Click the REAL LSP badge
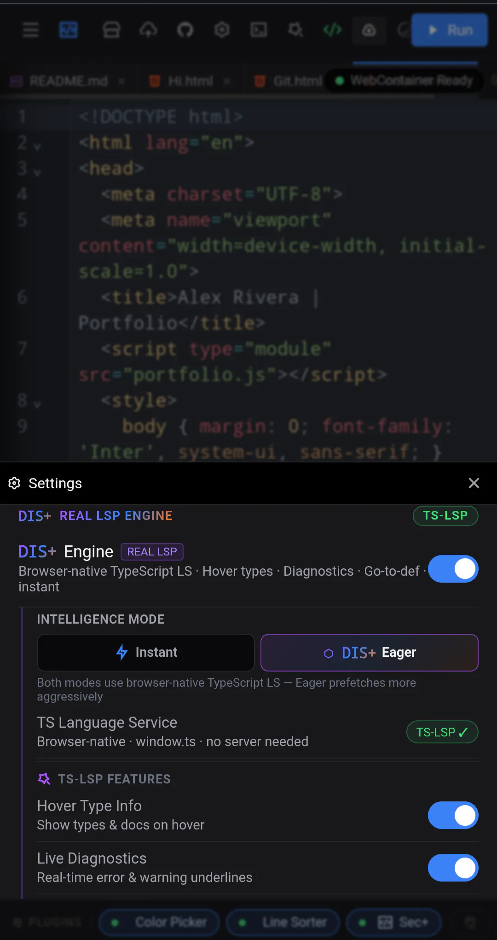497x940 pixels. (x=152, y=552)
